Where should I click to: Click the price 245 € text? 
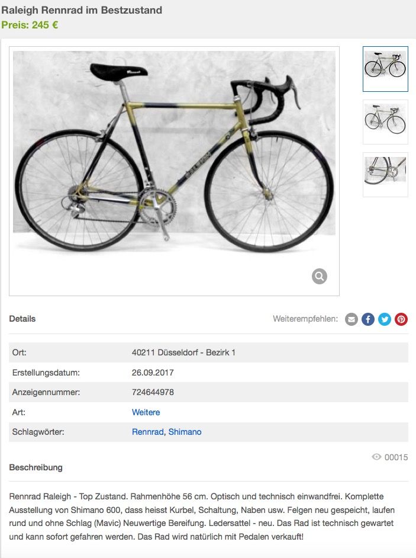coord(30,25)
